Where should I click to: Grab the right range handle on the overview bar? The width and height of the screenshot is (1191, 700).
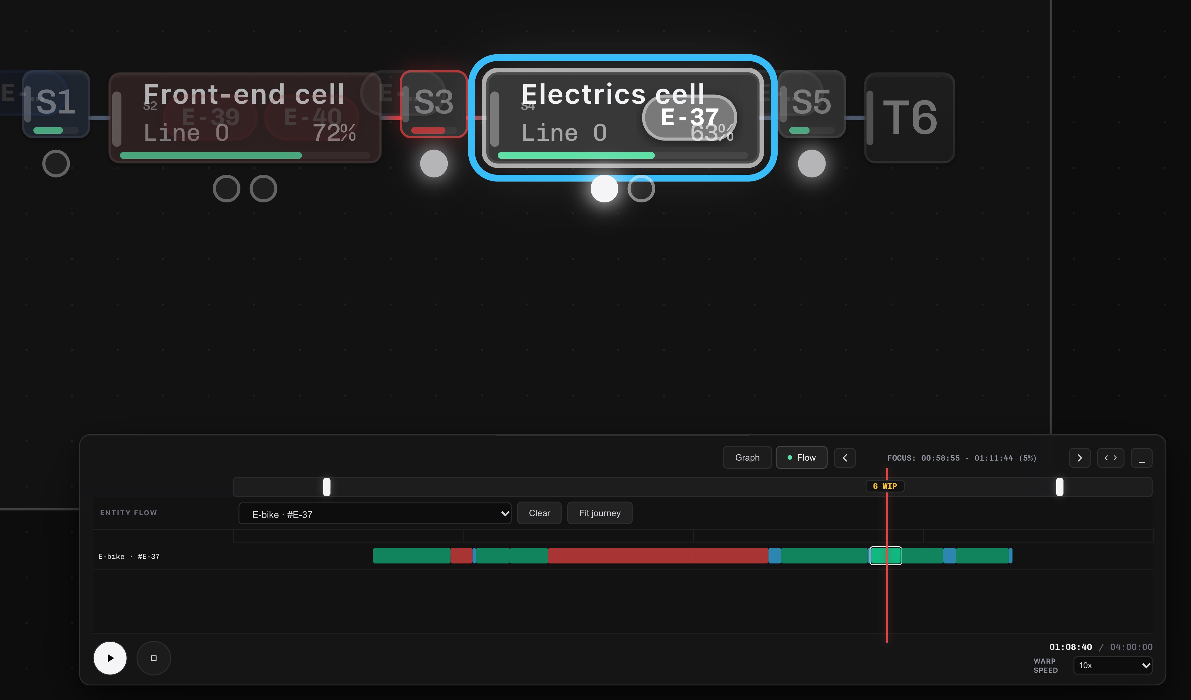point(1060,487)
